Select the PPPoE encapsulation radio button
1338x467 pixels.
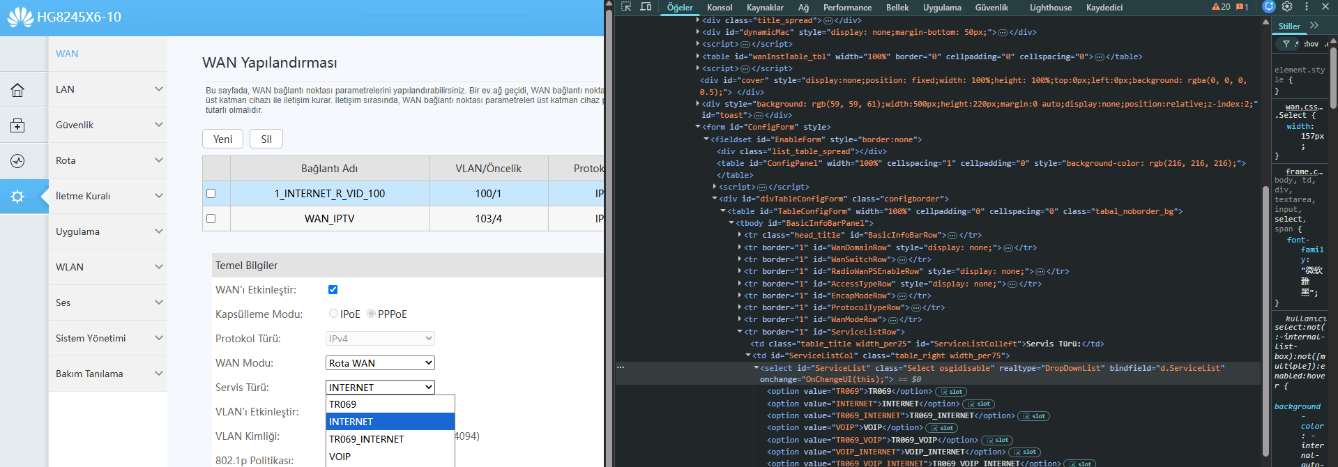(x=371, y=314)
